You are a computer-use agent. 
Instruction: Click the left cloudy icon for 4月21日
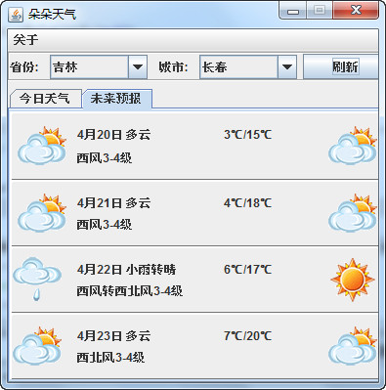point(42,213)
